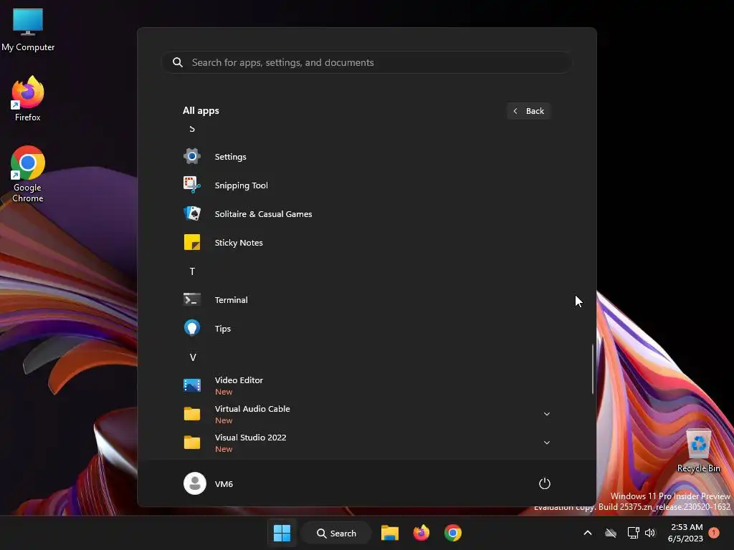Click the Settings app label
The image size is (734, 550).
pos(230,157)
